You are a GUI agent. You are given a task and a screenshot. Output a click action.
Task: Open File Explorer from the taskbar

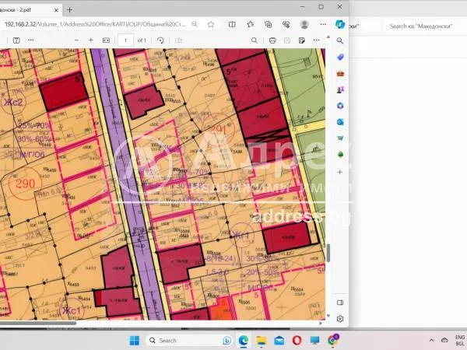click(x=262, y=341)
